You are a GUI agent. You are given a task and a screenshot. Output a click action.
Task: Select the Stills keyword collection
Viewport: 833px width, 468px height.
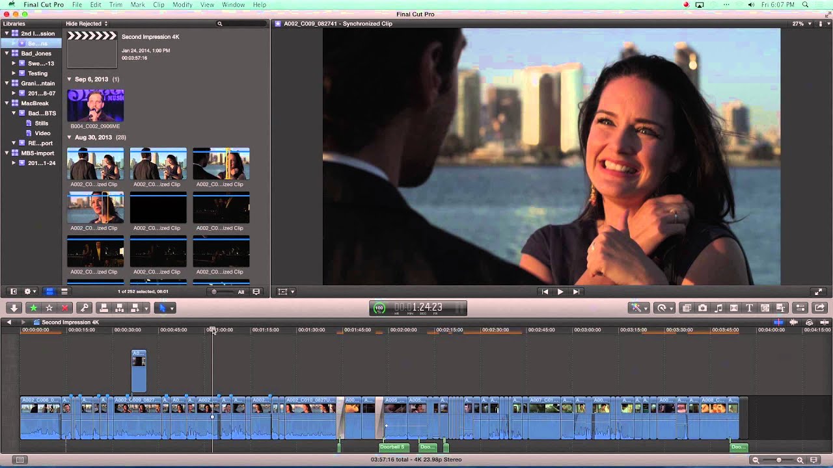pyautogui.click(x=42, y=123)
